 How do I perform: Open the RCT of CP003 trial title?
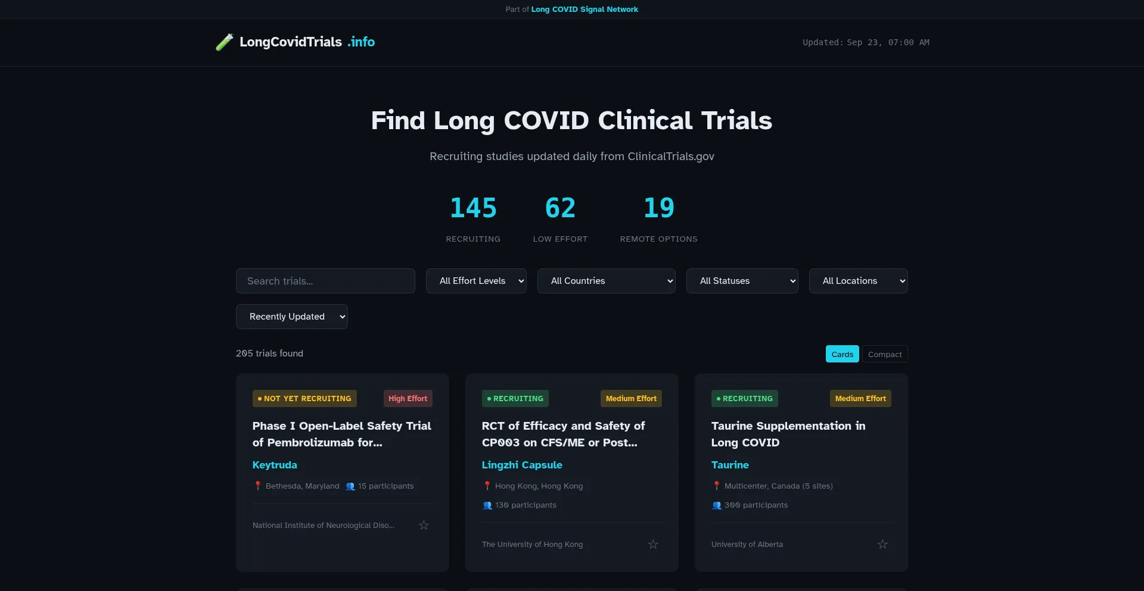563,434
